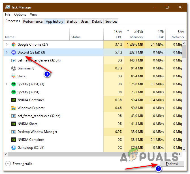Click the 59.4 MB NVIDIA Container icon
Image resolution: width=190 pixels, height=174 pixels.
coord(14,100)
